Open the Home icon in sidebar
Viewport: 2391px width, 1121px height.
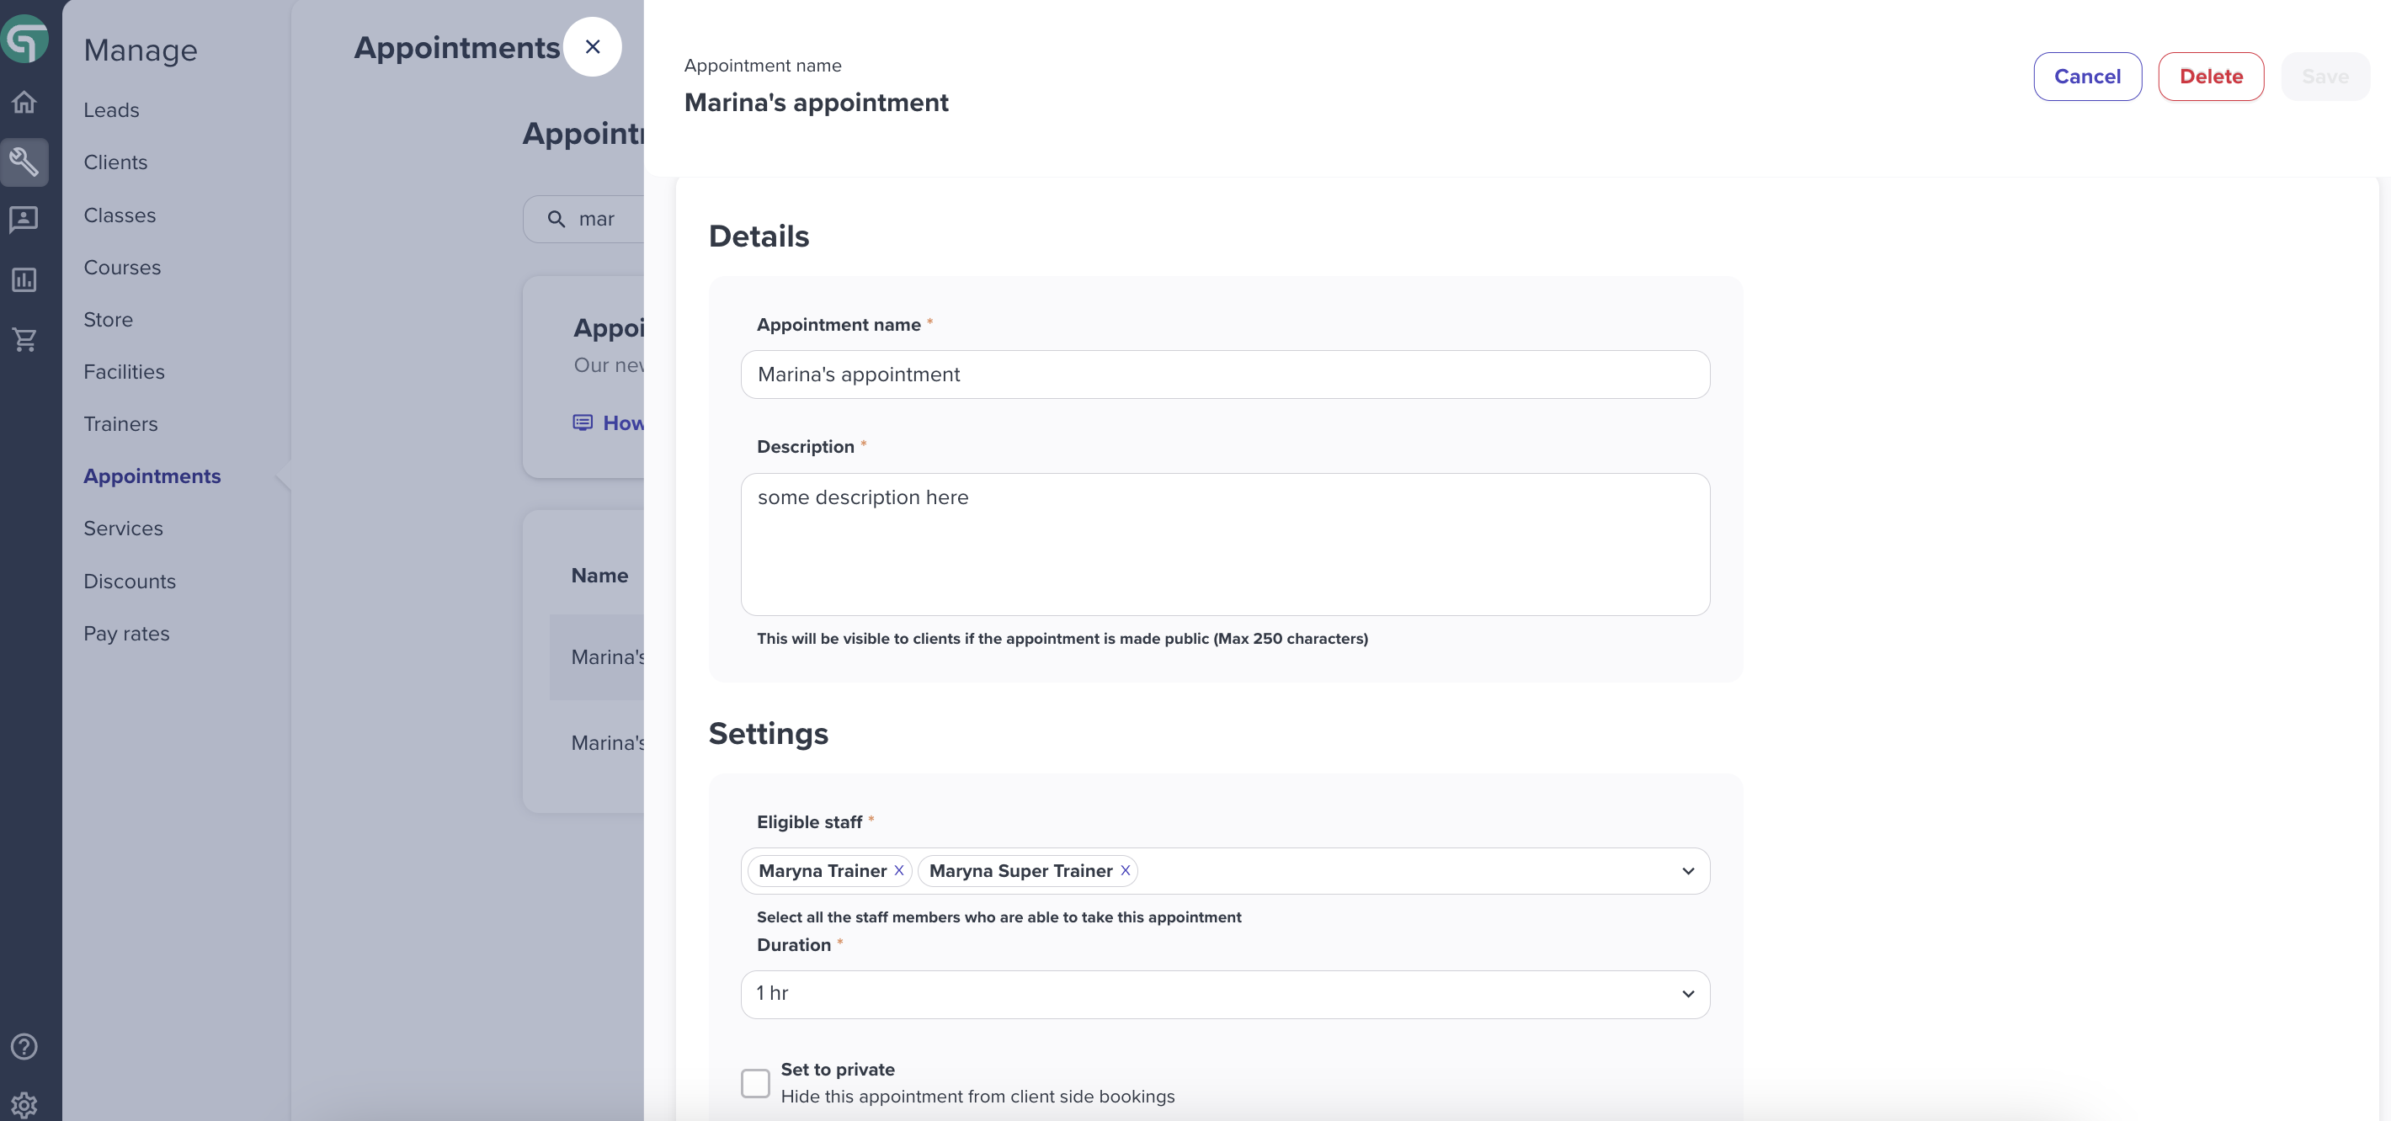click(24, 102)
